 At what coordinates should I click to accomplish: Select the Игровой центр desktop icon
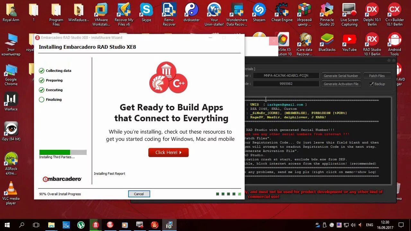pos(304,15)
